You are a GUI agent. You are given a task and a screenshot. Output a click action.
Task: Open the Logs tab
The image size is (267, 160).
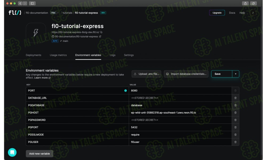[x=113, y=55]
